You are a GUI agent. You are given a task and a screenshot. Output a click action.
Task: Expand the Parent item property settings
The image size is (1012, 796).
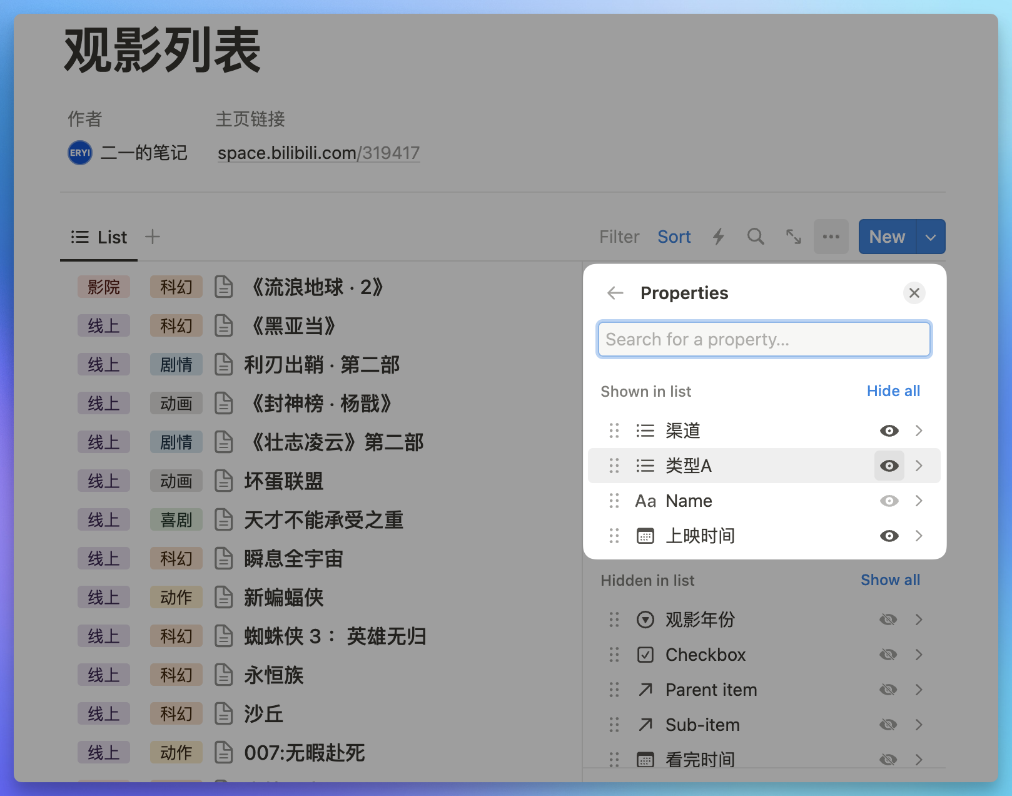point(919,690)
